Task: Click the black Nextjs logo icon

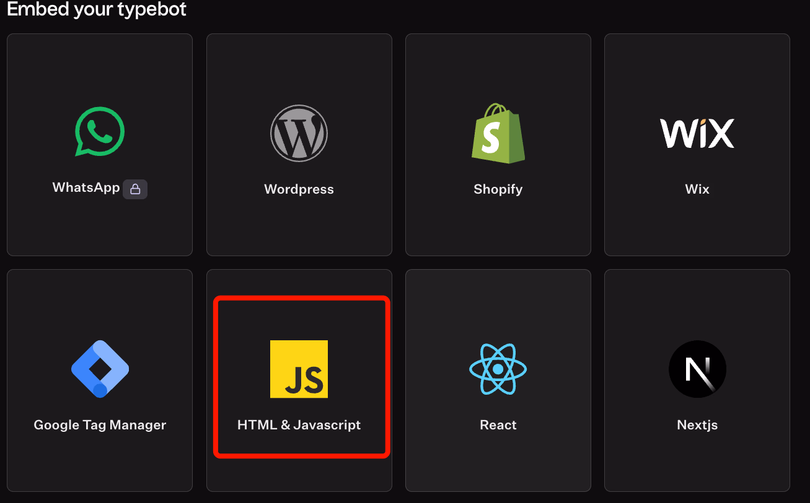Action: 697,369
